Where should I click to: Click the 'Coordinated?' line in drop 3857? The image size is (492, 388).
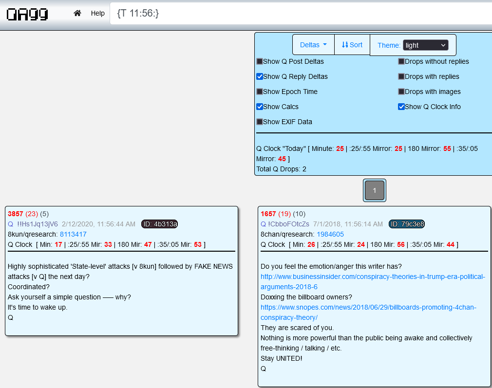(x=29, y=287)
